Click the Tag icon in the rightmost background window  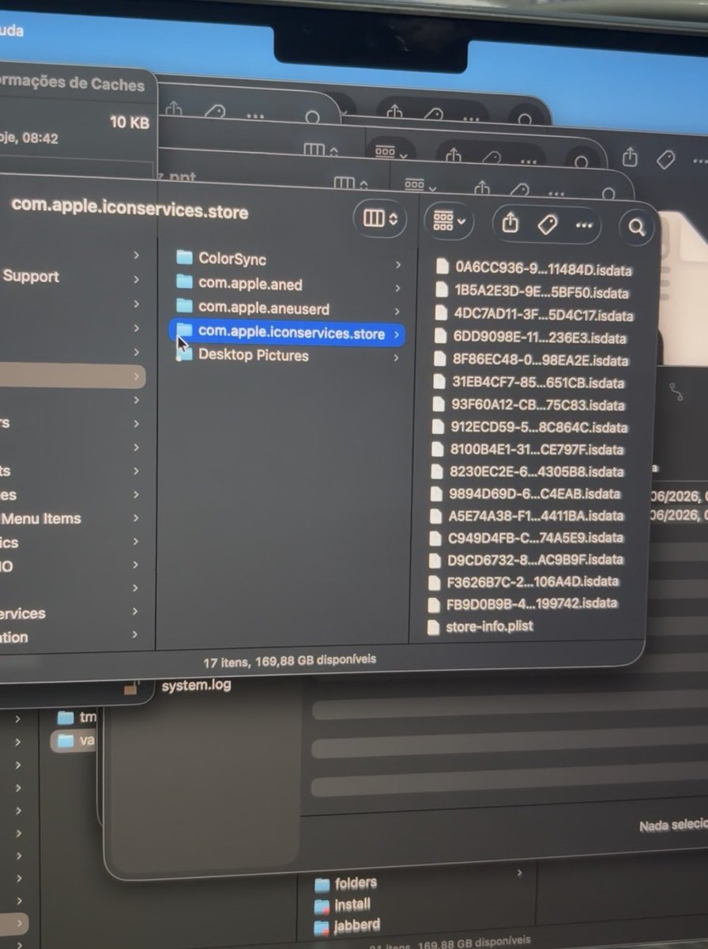point(666,160)
